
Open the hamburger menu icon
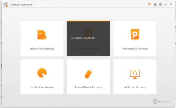click(x=160, y=4)
